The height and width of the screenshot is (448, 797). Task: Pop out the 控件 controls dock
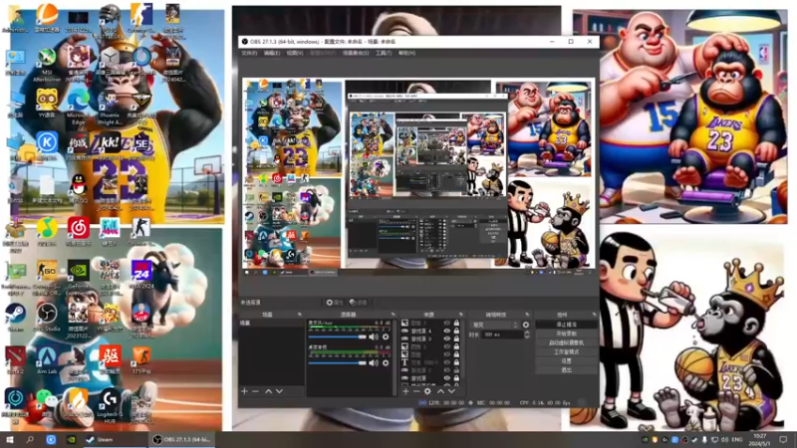(x=594, y=315)
